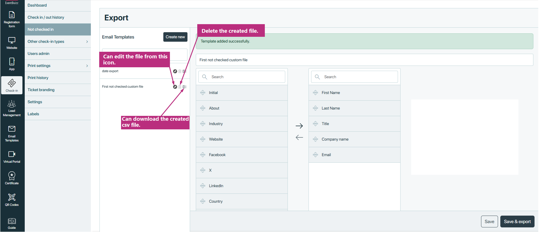Image resolution: width=540 pixels, height=232 pixels.
Task: Edit the date export template
Action: click(x=175, y=71)
